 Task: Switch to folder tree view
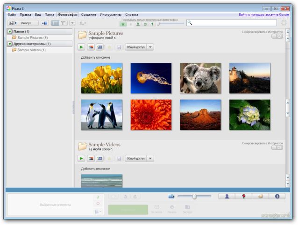click(x=64, y=23)
